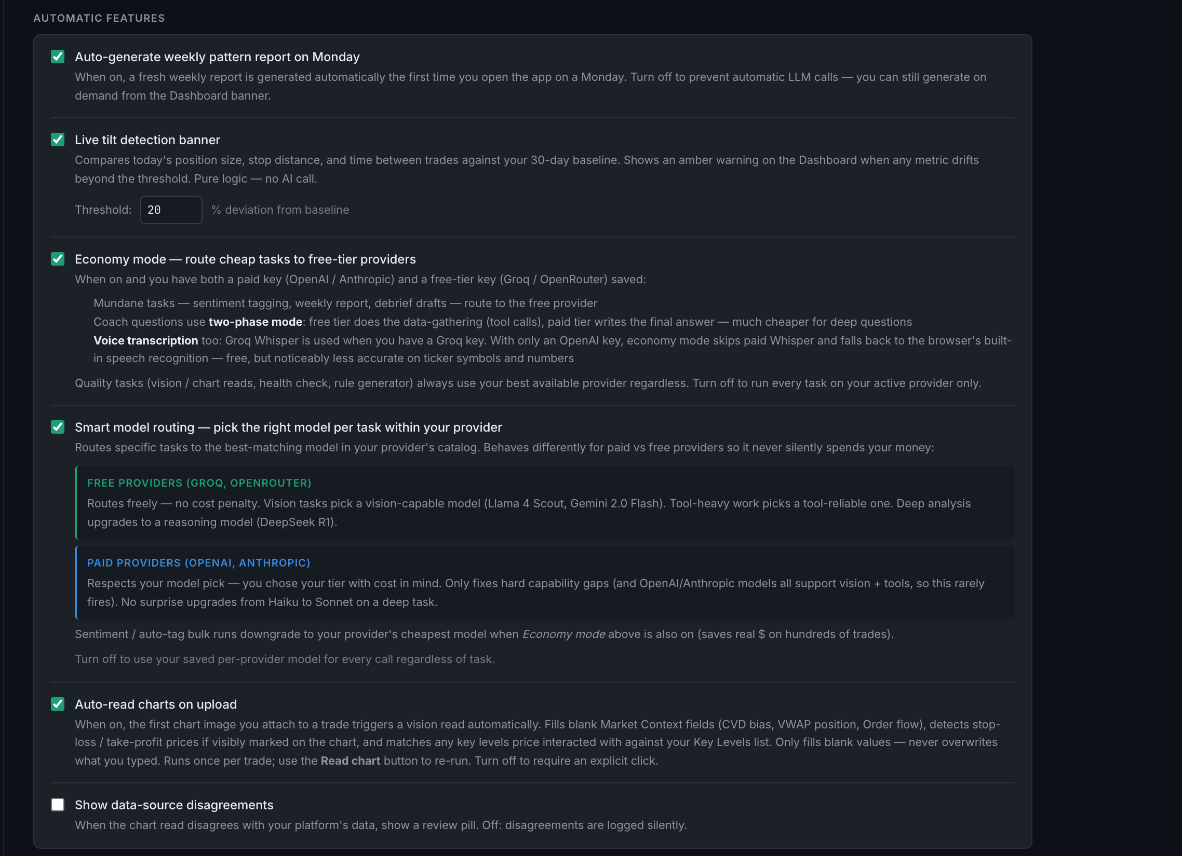Click the AUTOMATIC FEATURES section heading
1182x856 pixels.
[x=99, y=18]
